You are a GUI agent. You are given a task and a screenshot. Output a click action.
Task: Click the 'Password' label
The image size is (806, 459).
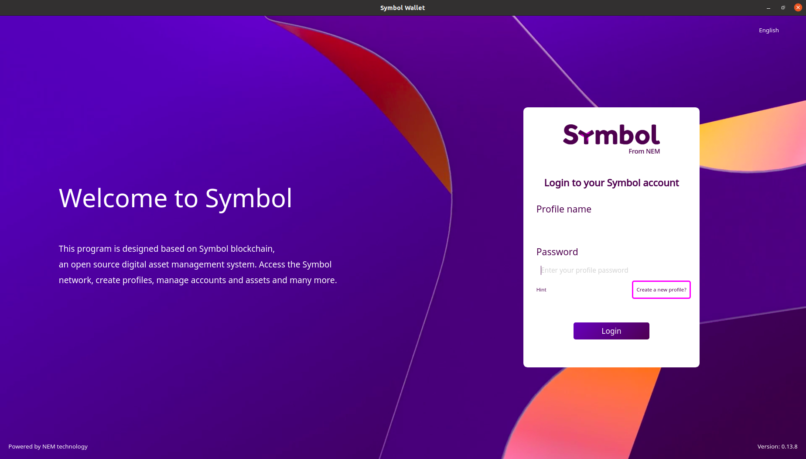[x=557, y=252]
